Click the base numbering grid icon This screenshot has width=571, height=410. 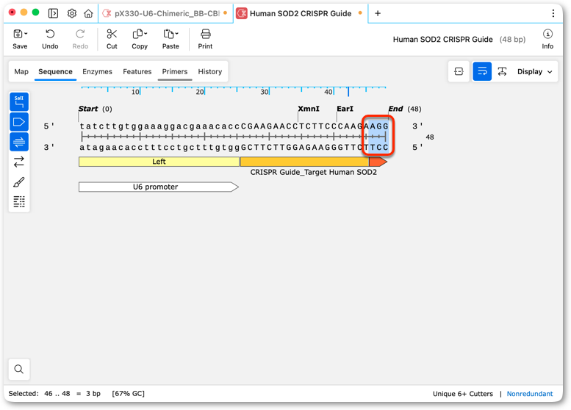tap(19, 201)
